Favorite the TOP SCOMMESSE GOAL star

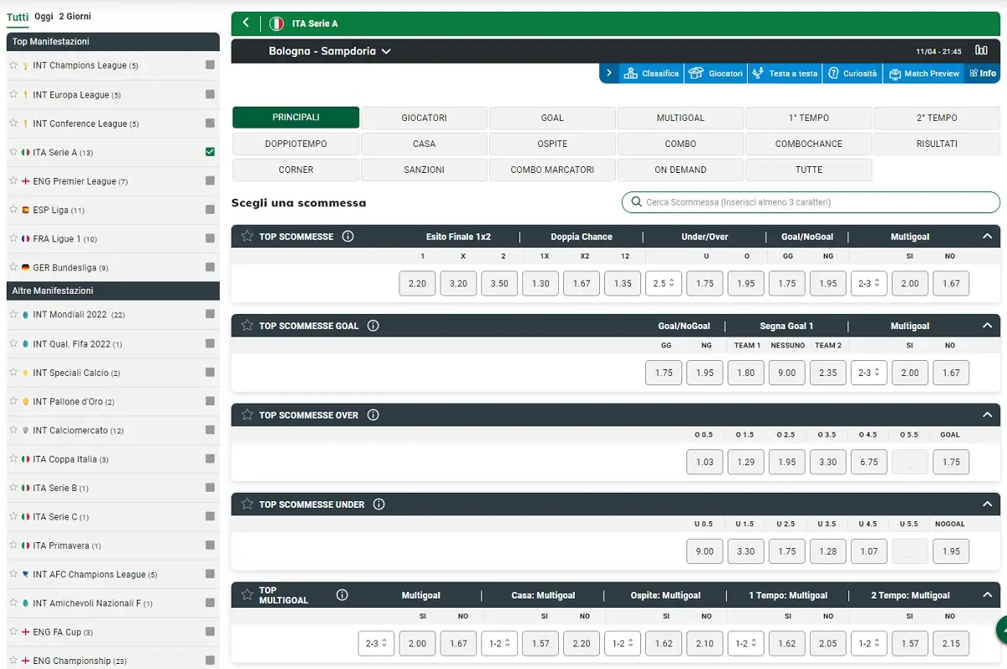pyautogui.click(x=247, y=326)
